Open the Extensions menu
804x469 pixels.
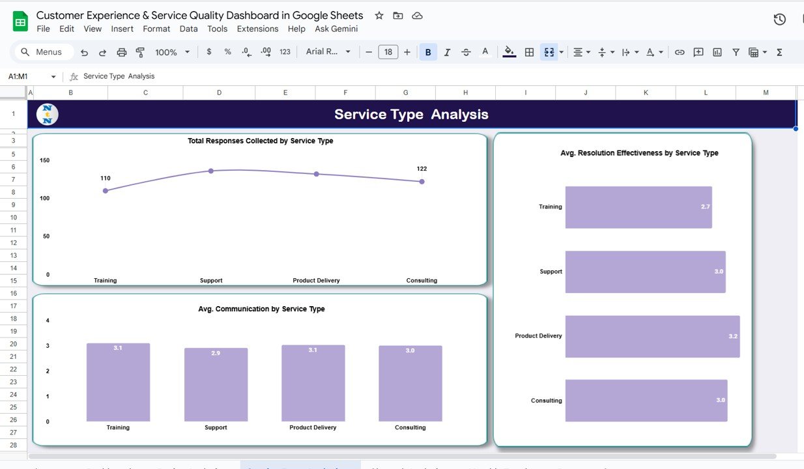[257, 29]
